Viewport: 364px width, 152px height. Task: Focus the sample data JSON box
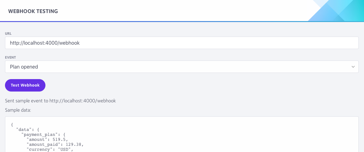(x=182, y=134)
